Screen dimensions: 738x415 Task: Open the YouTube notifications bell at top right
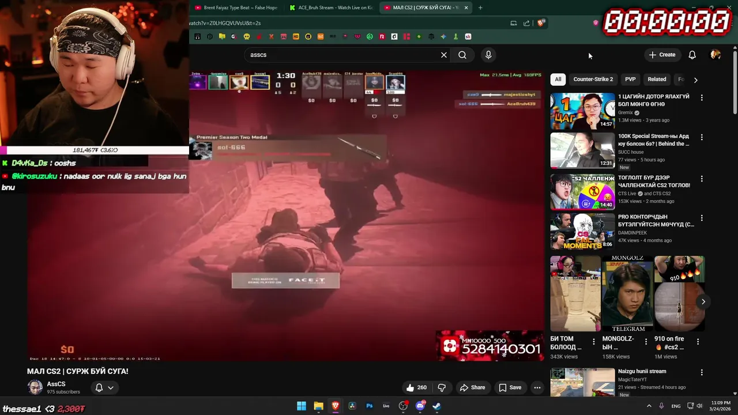point(692,55)
